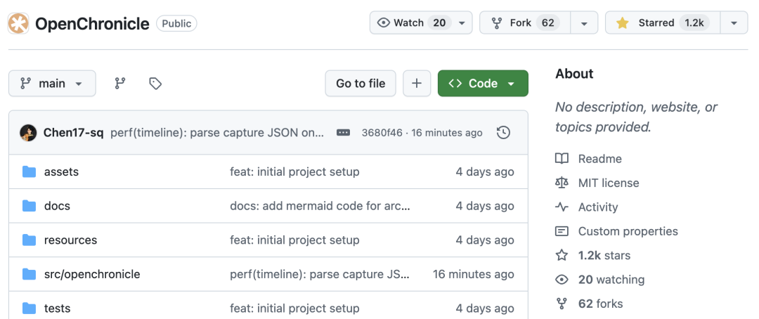
Task: Open the main branch dropdown
Action: click(x=51, y=84)
